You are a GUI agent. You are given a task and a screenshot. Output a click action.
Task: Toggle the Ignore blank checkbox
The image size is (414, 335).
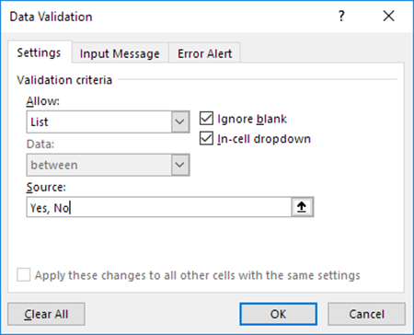[x=206, y=119]
